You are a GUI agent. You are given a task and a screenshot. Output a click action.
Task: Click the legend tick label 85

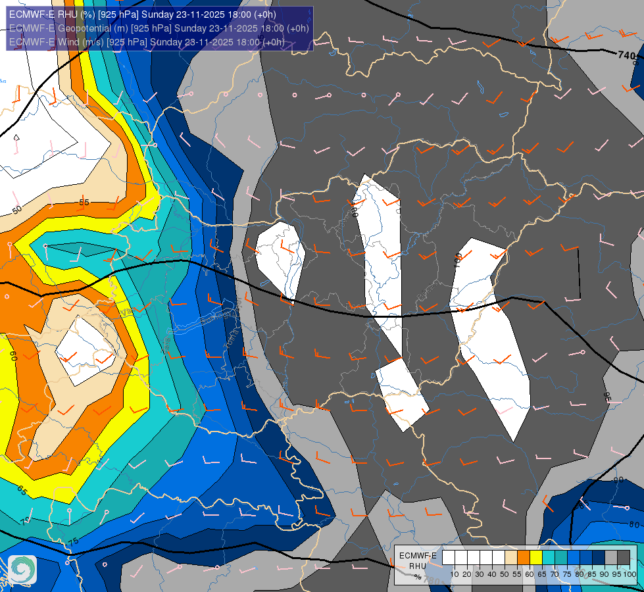(592, 574)
